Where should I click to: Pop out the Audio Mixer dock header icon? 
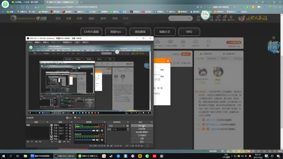(104, 122)
